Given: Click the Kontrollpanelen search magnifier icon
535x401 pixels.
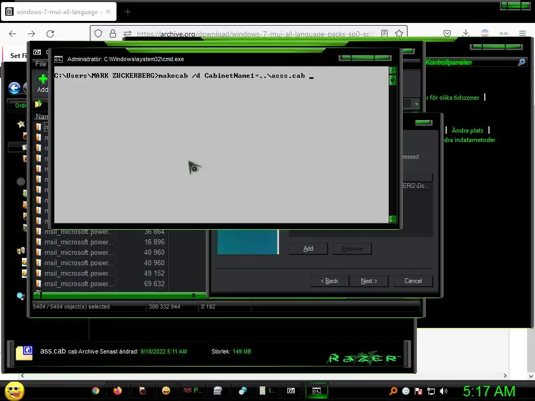Looking at the screenshot, I should (x=522, y=62).
